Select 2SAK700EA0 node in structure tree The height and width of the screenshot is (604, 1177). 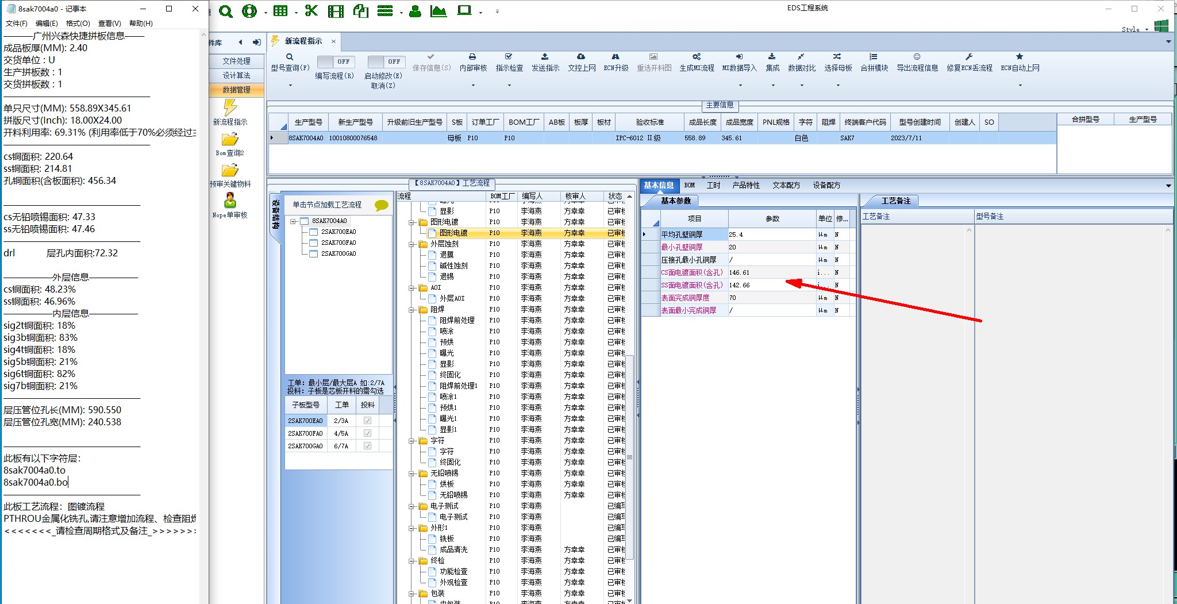pos(339,232)
